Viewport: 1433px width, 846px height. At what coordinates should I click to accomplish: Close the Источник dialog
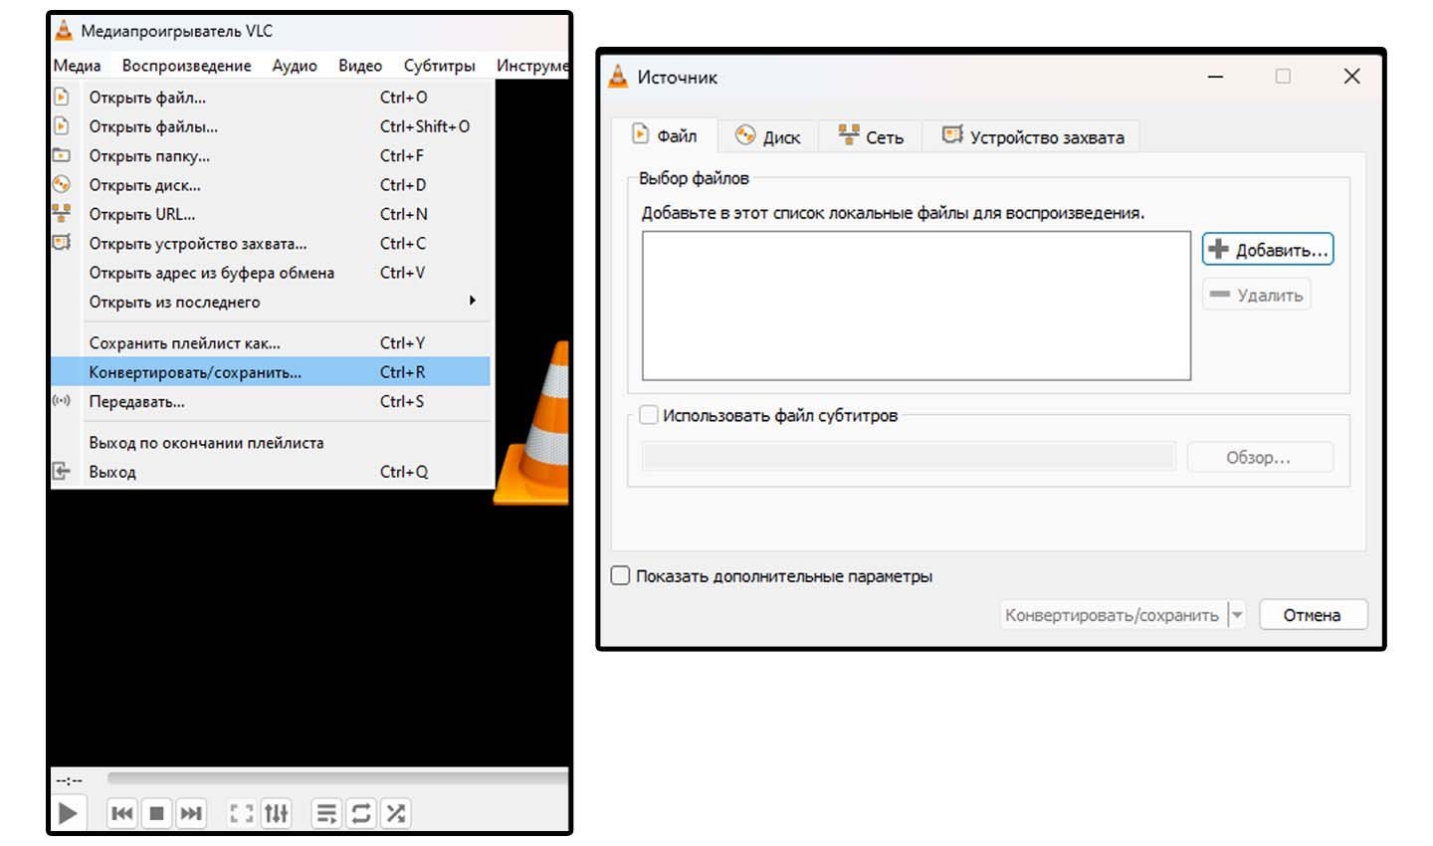point(1351,77)
